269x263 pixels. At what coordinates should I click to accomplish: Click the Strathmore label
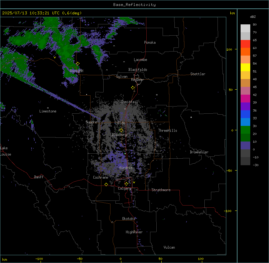(x=161, y=190)
